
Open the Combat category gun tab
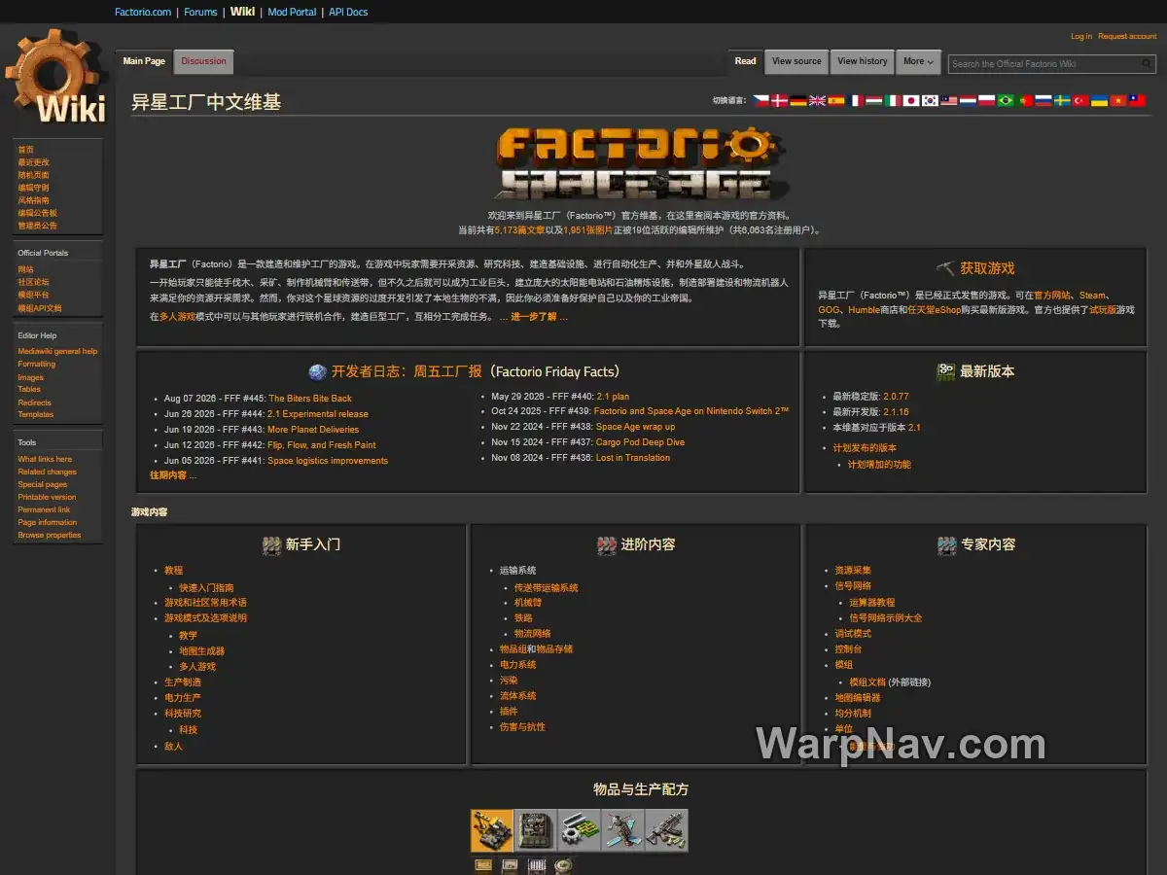click(667, 830)
